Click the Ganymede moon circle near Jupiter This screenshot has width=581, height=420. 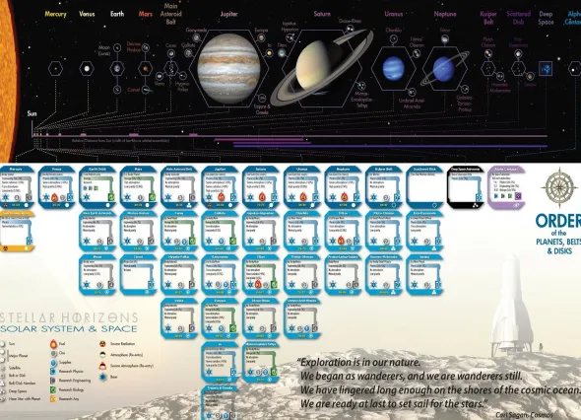(x=196, y=37)
